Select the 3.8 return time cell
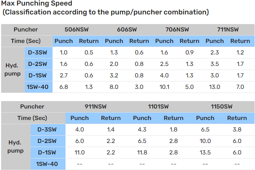Screen dimensions: 255x170 (237, 130)
